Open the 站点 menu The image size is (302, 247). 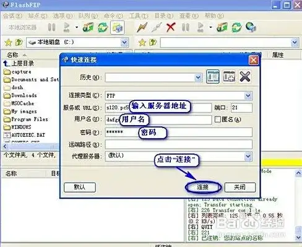pyautogui.click(x=38, y=15)
